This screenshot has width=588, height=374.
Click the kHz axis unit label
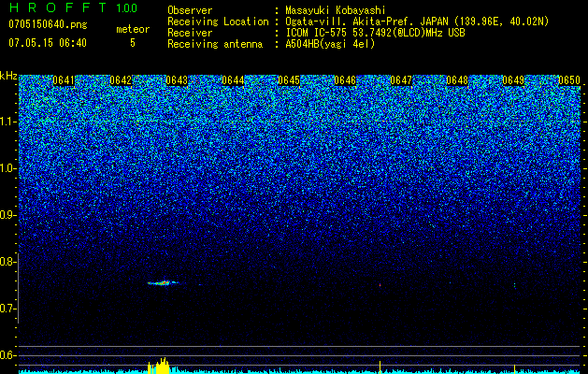[8, 76]
